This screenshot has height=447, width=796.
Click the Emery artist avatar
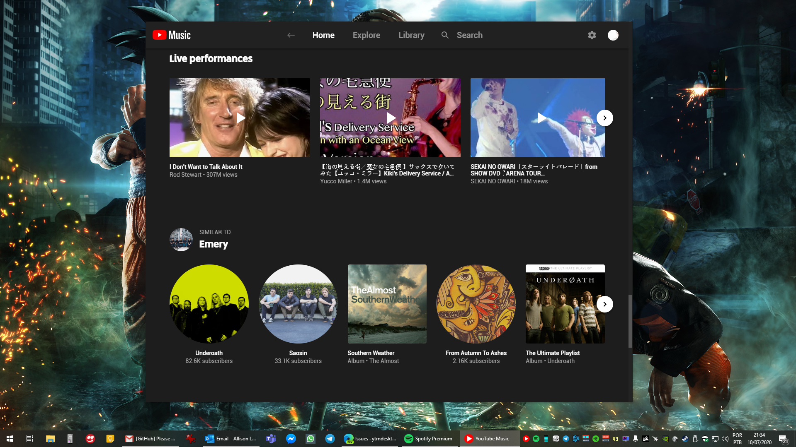pos(181,240)
